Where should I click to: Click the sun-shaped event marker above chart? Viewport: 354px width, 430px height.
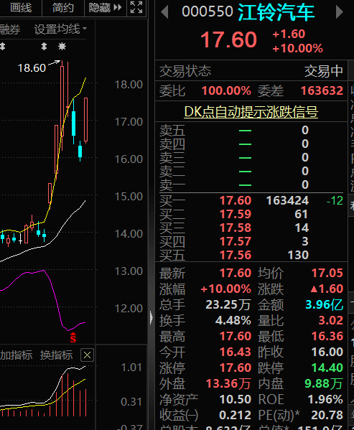coord(62,47)
